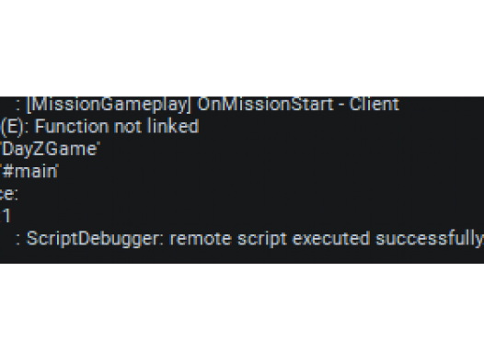Click the word successfully at the line end
The width and height of the screenshot is (484, 362).
pyautogui.click(x=430, y=239)
